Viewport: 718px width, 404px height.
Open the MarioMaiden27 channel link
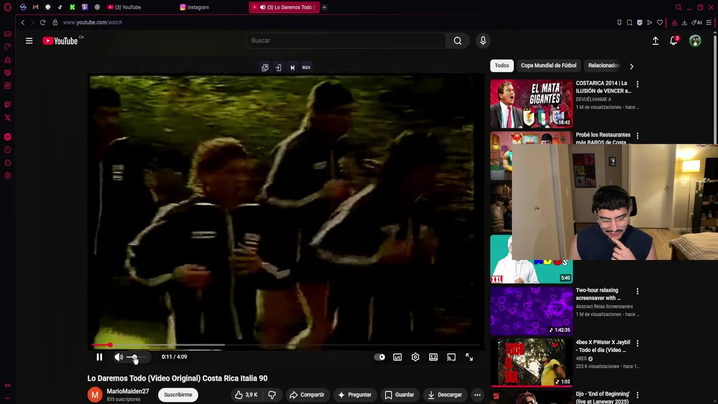point(128,391)
